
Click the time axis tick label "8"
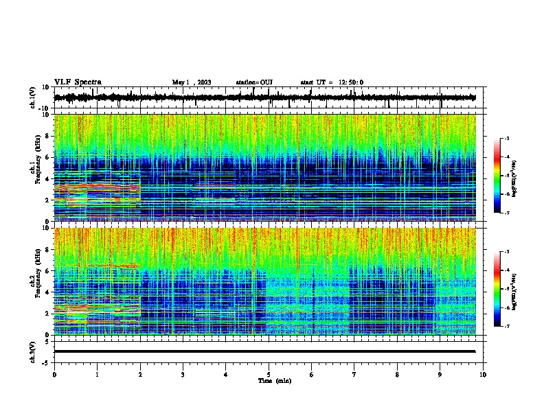coord(397,375)
